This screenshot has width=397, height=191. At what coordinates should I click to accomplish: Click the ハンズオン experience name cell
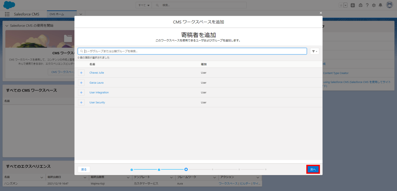click(x=11, y=183)
